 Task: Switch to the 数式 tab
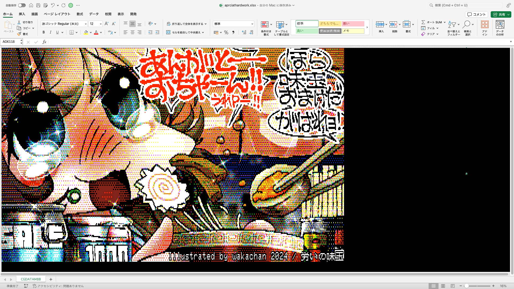80,14
